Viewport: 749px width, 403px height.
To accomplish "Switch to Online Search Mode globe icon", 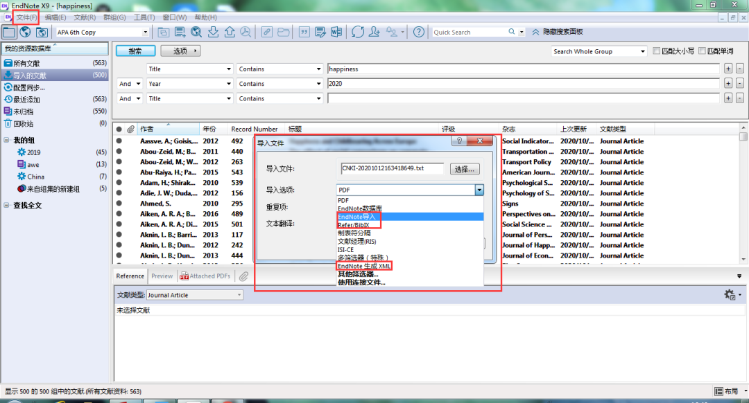I will pos(26,32).
